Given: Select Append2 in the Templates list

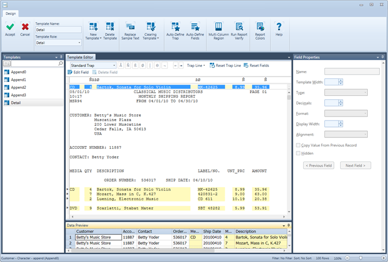Looking at the screenshot, I should (x=18, y=87).
